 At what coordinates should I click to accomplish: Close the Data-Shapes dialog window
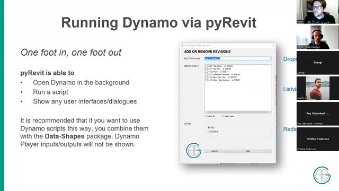(273, 46)
